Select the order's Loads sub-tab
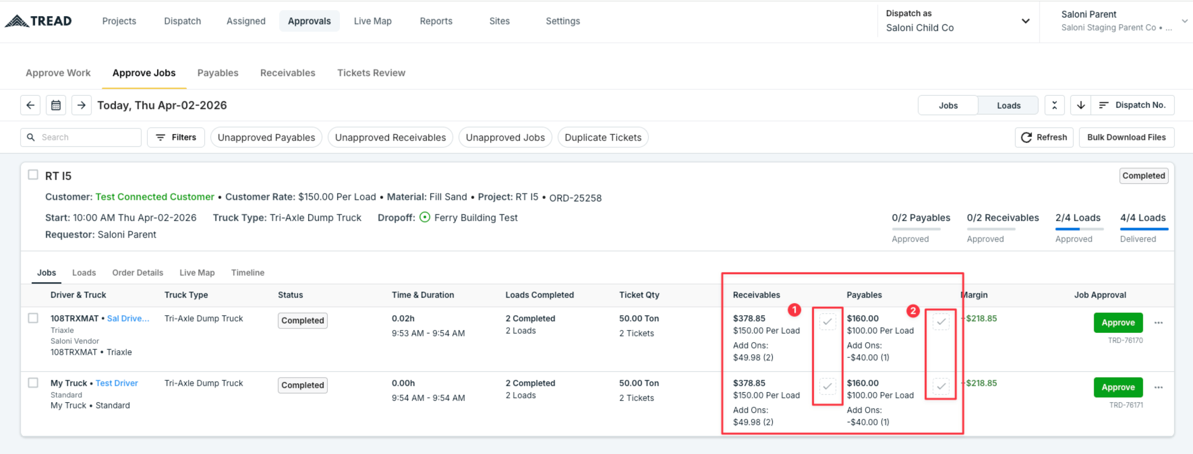The width and height of the screenshot is (1193, 454). [x=84, y=273]
